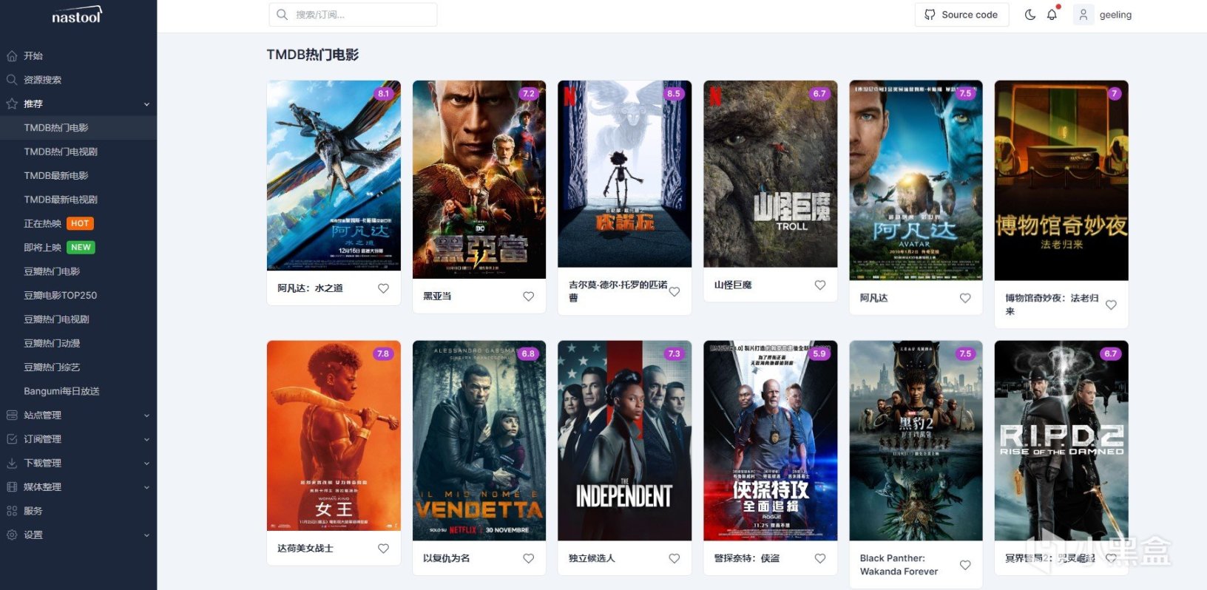Image resolution: width=1207 pixels, height=590 pixels.
Task: Collapse the 推荐 section chevron
Action: [146, 104]
